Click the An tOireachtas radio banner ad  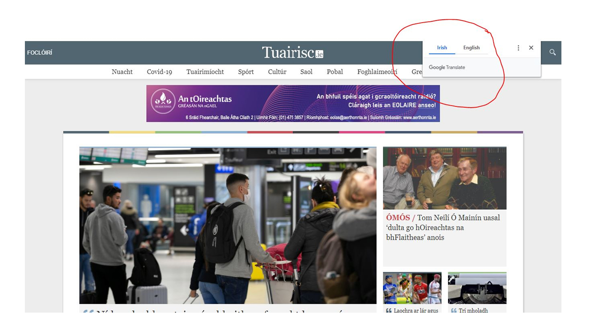click(293, 103)
